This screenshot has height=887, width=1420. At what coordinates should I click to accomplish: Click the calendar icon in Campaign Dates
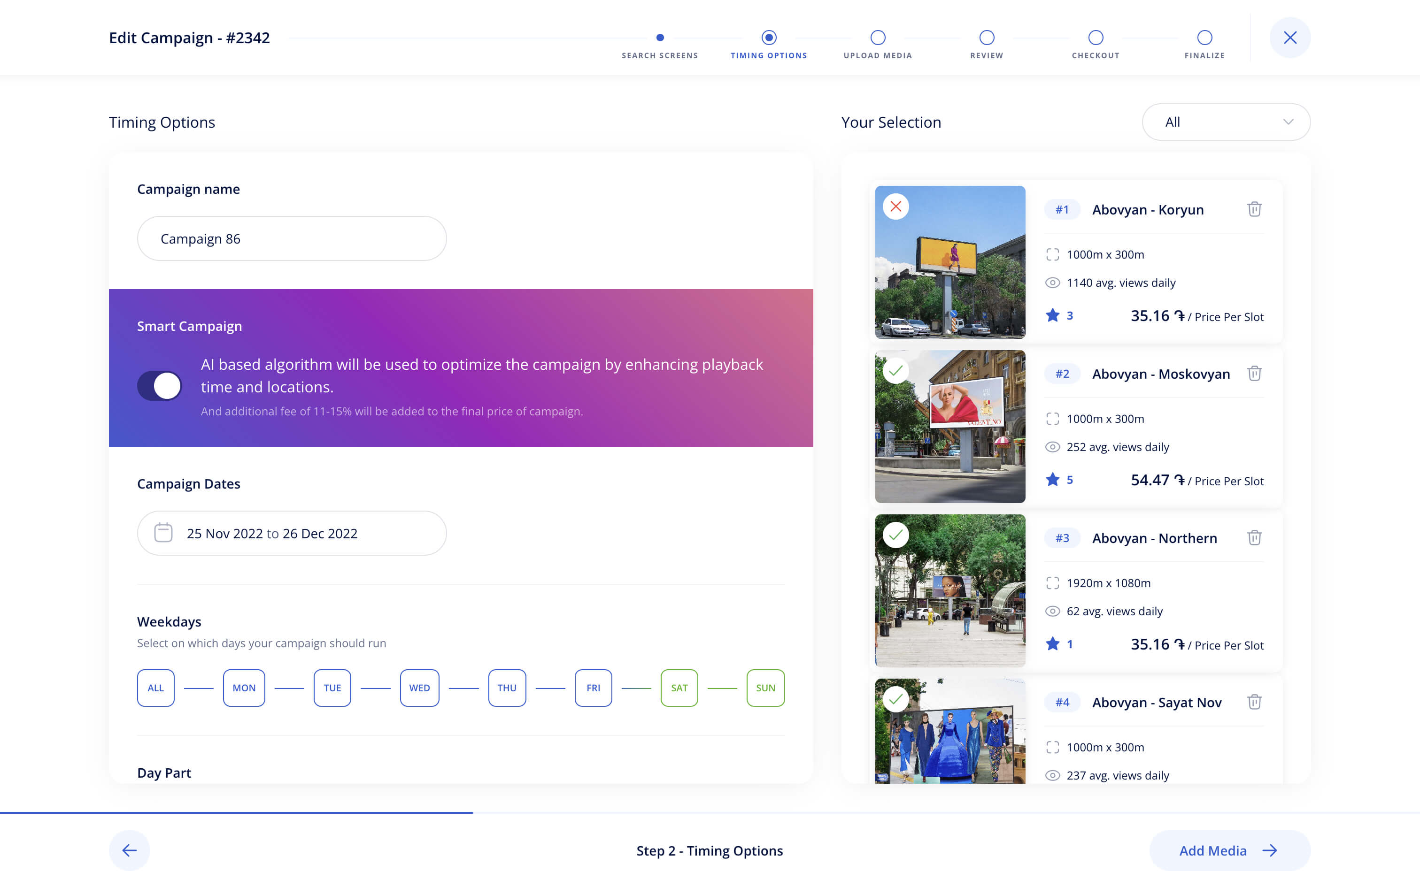coord(163,533)
